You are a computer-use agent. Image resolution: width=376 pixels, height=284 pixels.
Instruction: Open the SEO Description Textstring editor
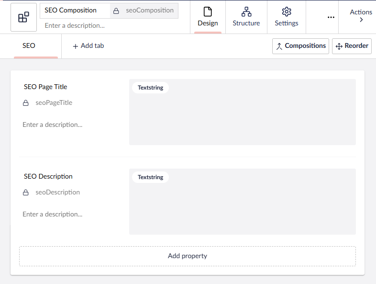pyautogui.click(x=242, y=202)
